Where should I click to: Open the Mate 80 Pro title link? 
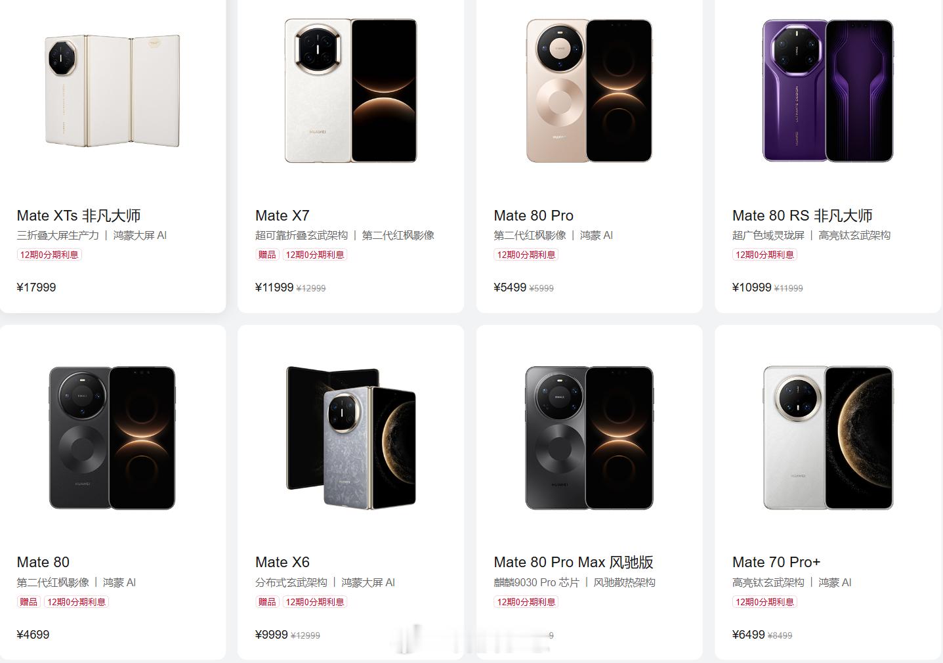[x=534, y=215]
